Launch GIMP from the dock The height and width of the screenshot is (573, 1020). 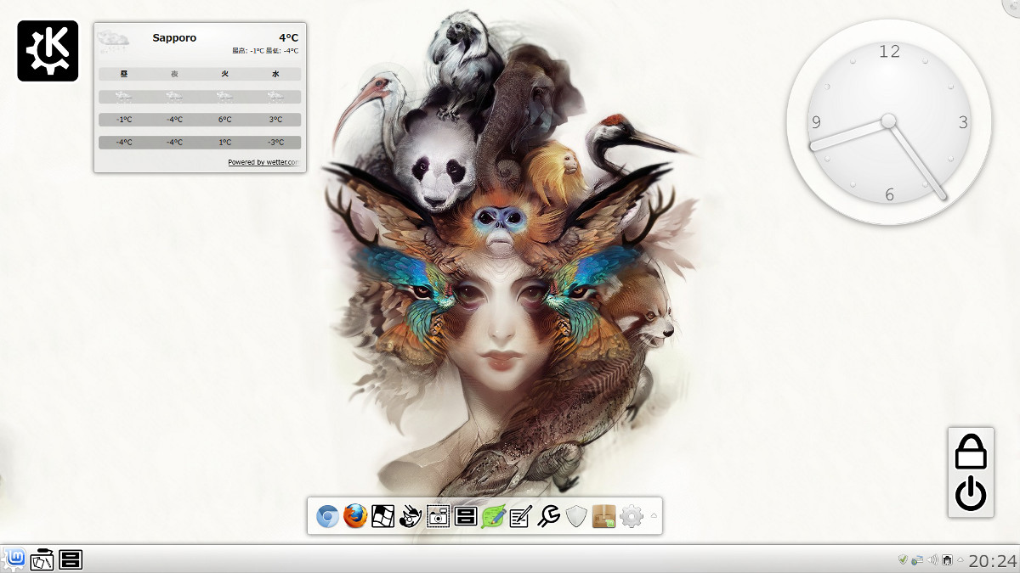tap(411, 516)
